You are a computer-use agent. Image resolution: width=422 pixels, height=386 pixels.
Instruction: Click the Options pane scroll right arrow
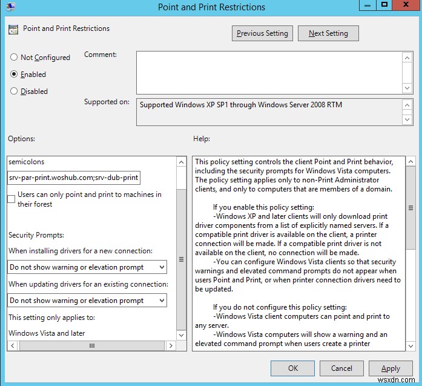(x=171, y=345)
